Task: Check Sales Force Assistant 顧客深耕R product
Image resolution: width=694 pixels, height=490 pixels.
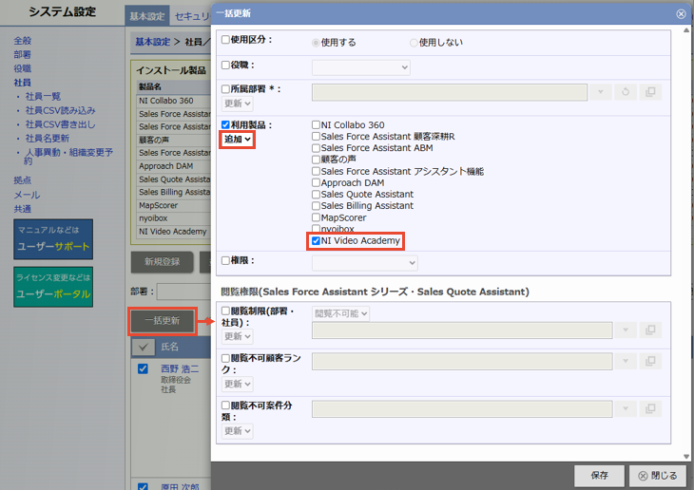Action: tap(316, 136)
